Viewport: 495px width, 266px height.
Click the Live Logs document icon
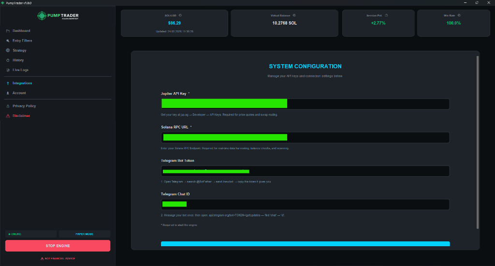click(8, 70)
